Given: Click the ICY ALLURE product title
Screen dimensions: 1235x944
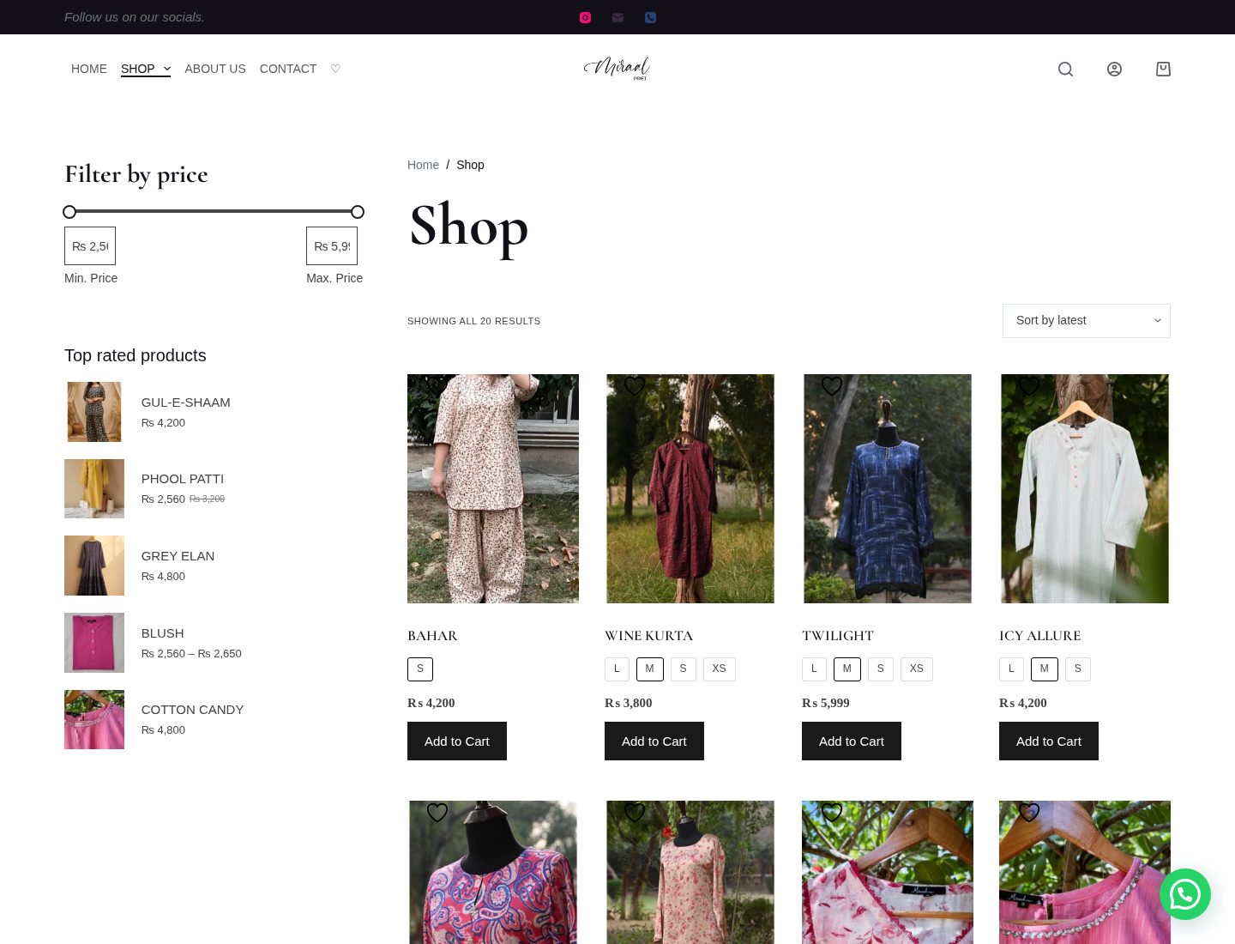Looking at the screenshot, I should tap(1040, 636).
